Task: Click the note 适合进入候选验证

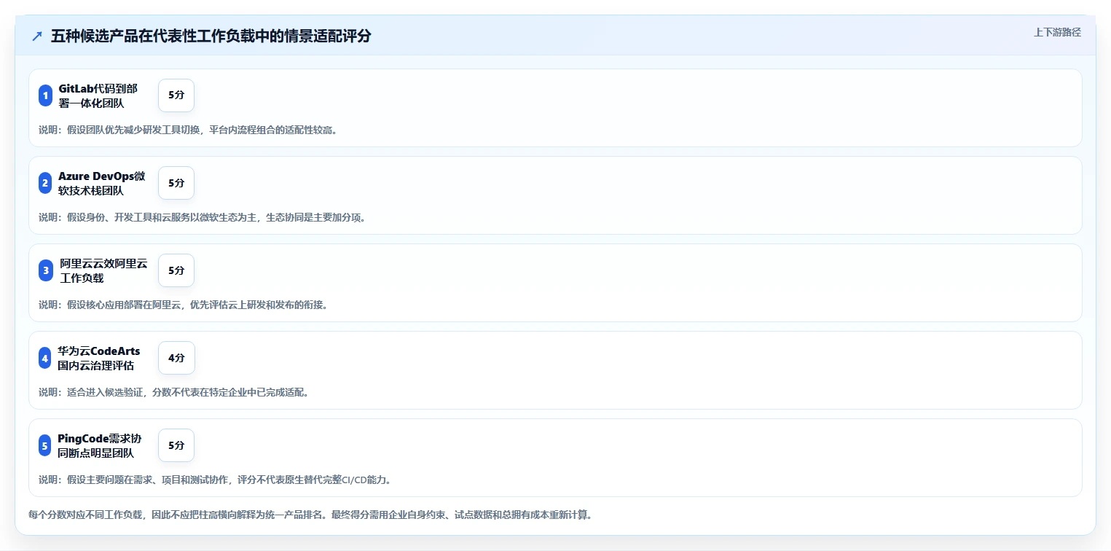Action: pyautogui.click(x=173, y=392)
